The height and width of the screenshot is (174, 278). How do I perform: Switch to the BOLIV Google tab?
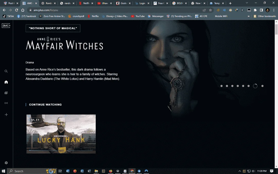180,3
